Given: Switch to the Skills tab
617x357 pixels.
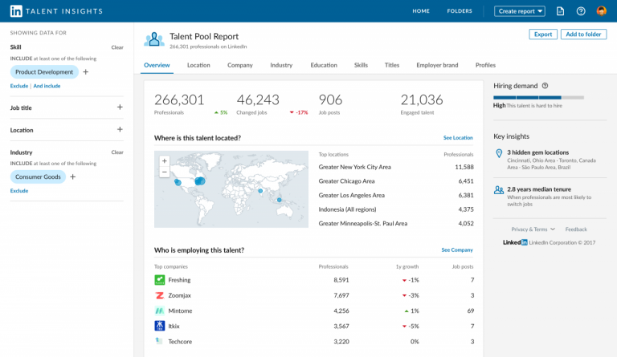Looking at the screenshot, I should [x=361, y=65].
